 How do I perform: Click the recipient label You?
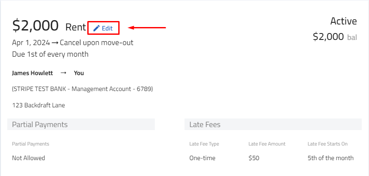tap(79, 73)
